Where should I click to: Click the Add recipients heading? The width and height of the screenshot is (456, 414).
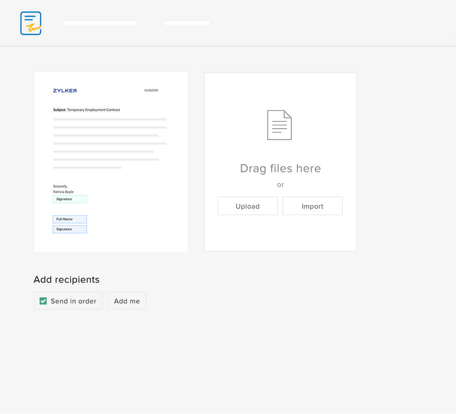[x=67, y=279]
